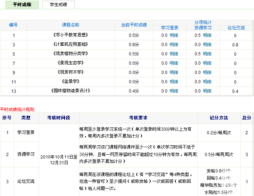Screen dimensions: 254x196
Task: View 资源学习 明细 for 《计算机应用基础》
Action: [x=207, y=45]
